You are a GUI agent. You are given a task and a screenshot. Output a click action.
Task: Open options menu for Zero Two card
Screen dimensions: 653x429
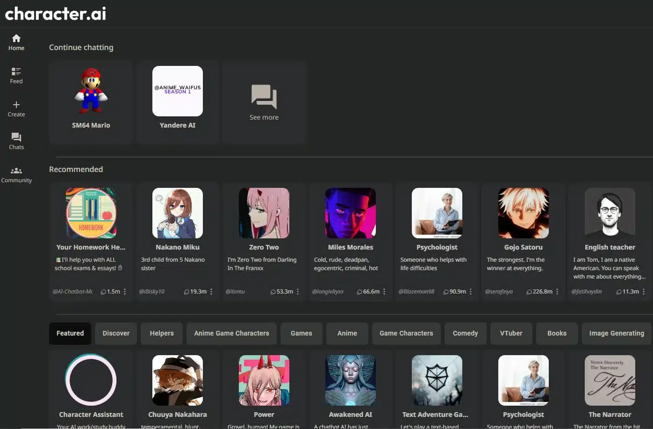coord(298,292)
